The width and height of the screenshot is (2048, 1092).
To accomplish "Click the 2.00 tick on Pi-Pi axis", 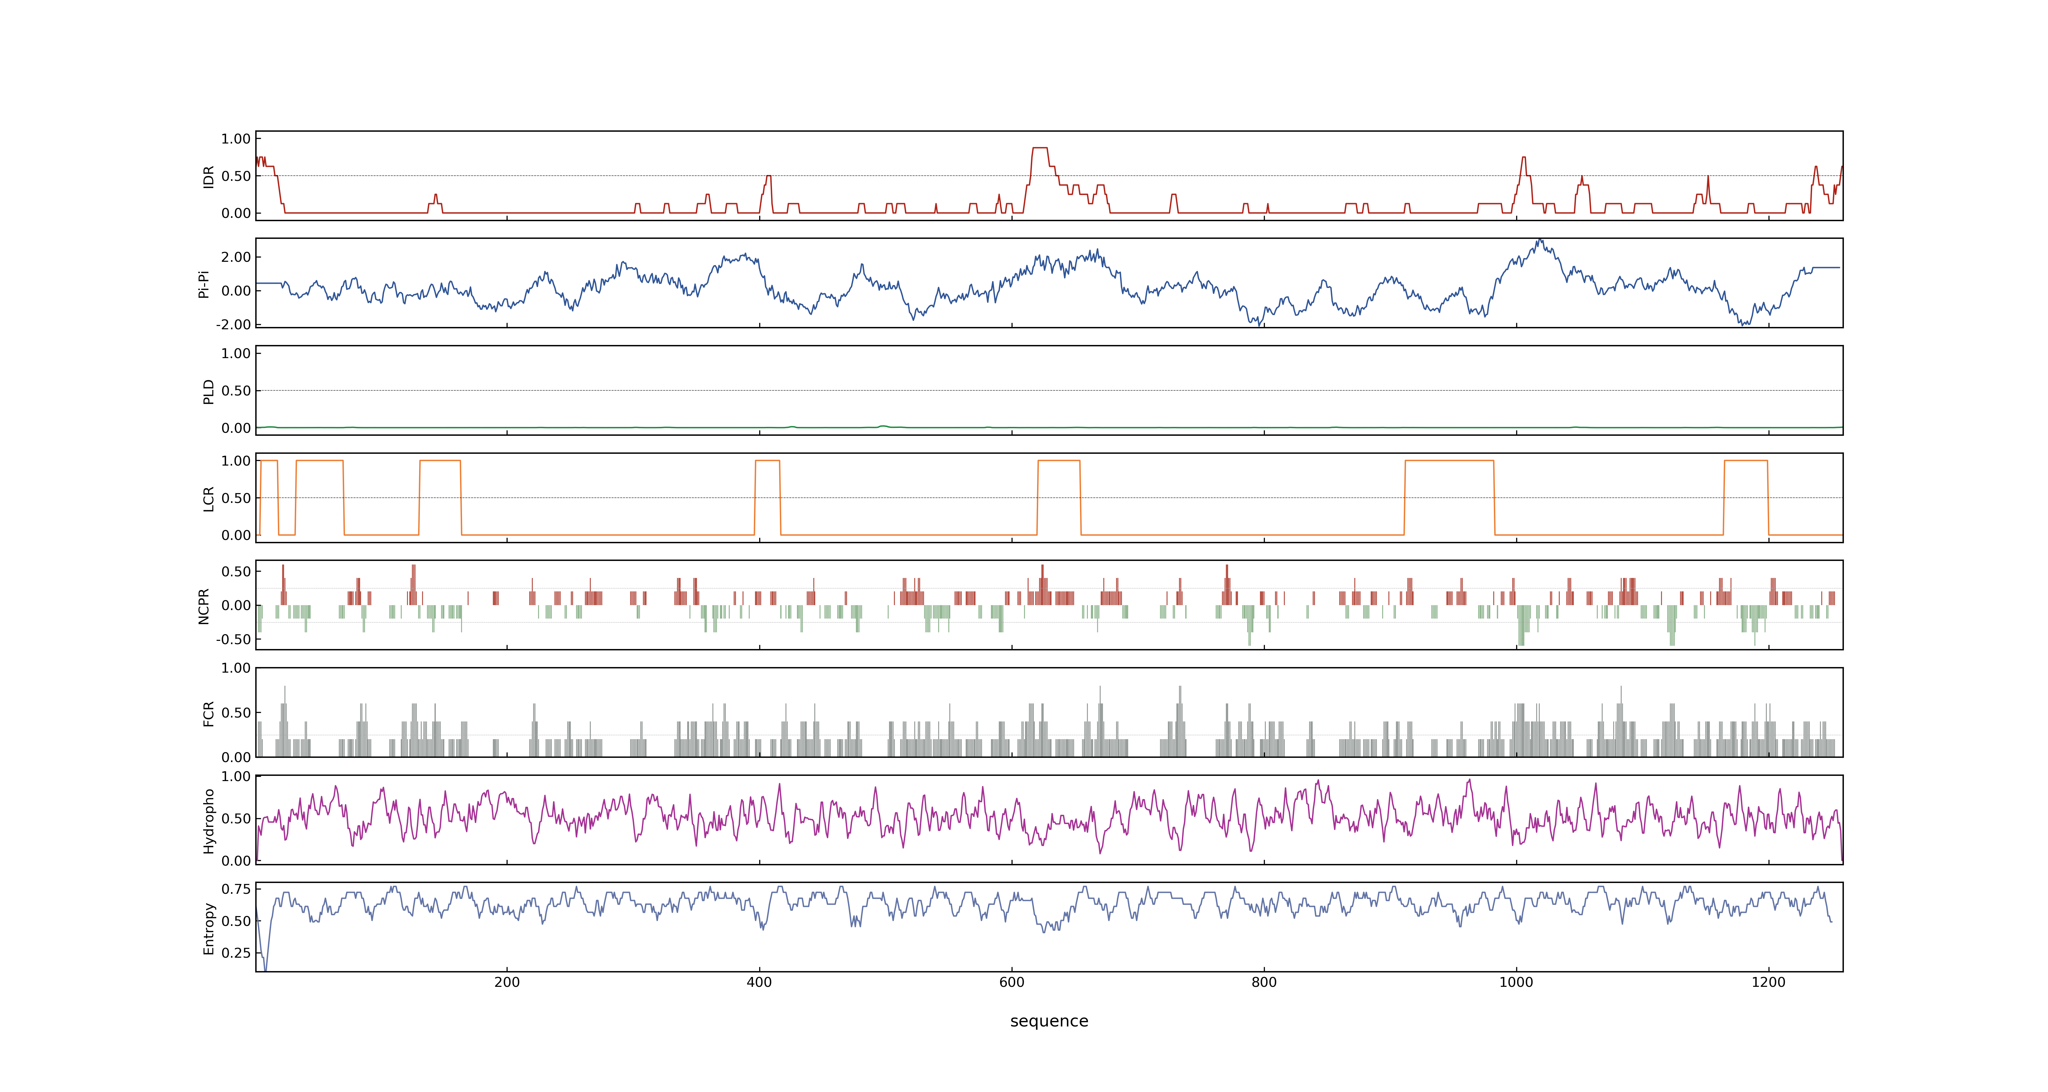I will coord(236,258).
